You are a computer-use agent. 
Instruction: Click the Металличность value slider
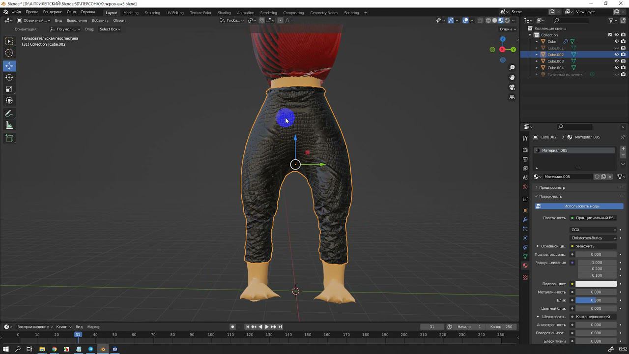pyautogui.click(x=596, y=292)
